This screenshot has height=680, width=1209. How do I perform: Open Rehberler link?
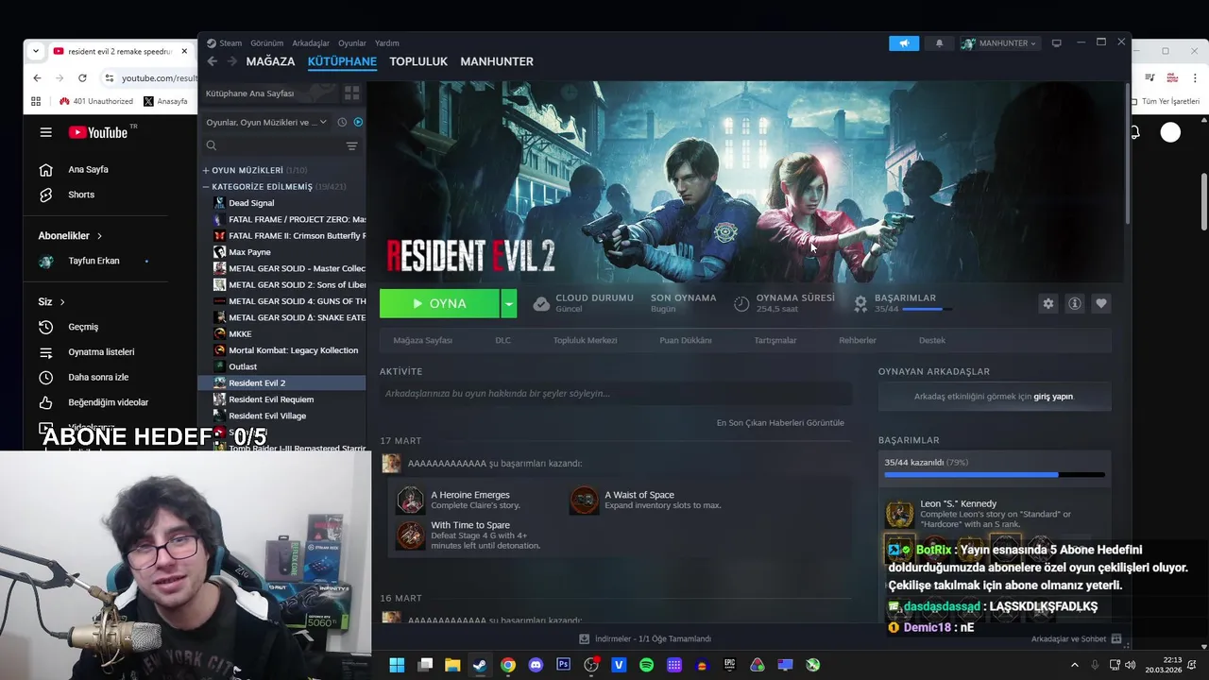pyautogui.click(x=858, y=340)
